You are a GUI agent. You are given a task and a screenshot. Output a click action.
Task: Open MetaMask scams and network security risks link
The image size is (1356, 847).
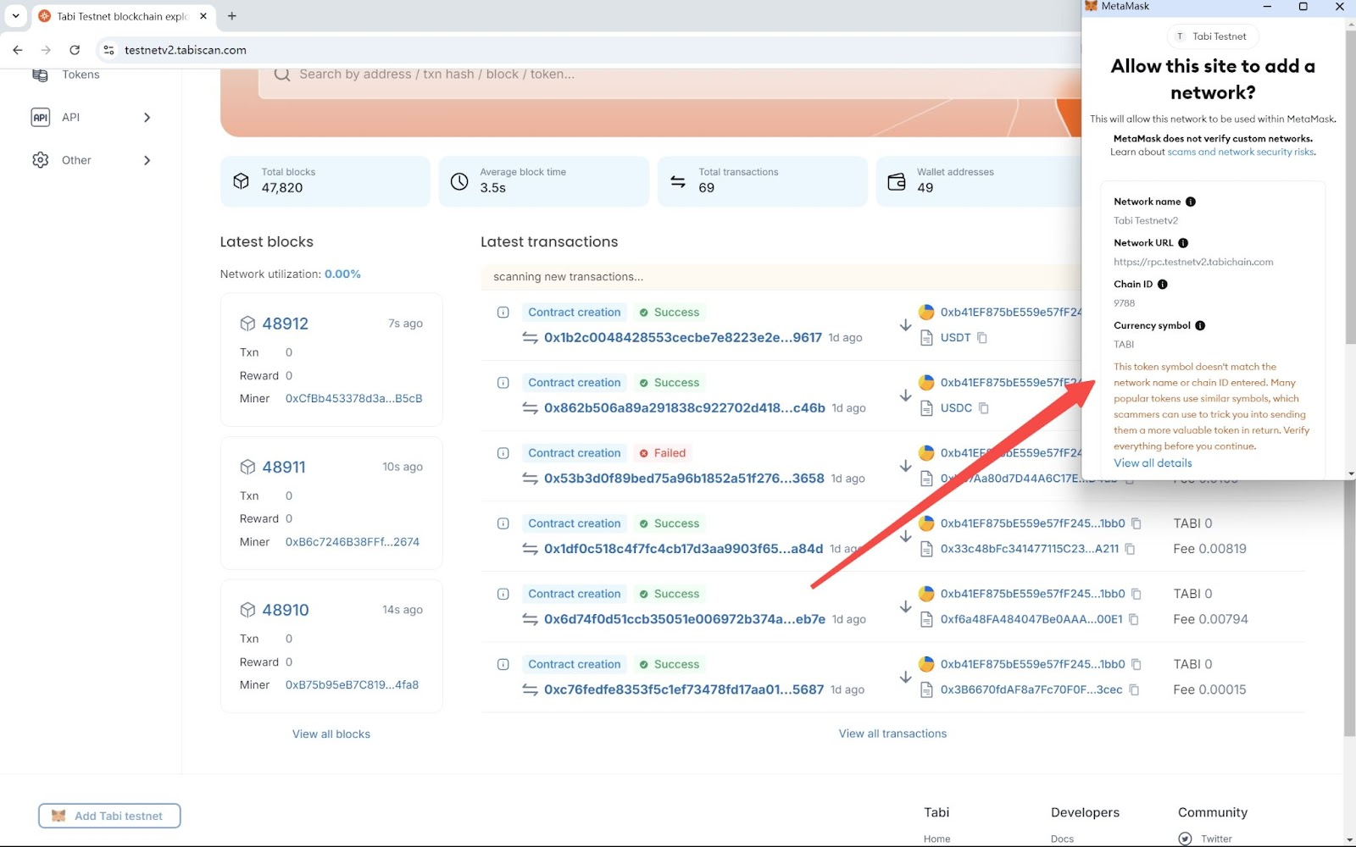[1241, 152]
